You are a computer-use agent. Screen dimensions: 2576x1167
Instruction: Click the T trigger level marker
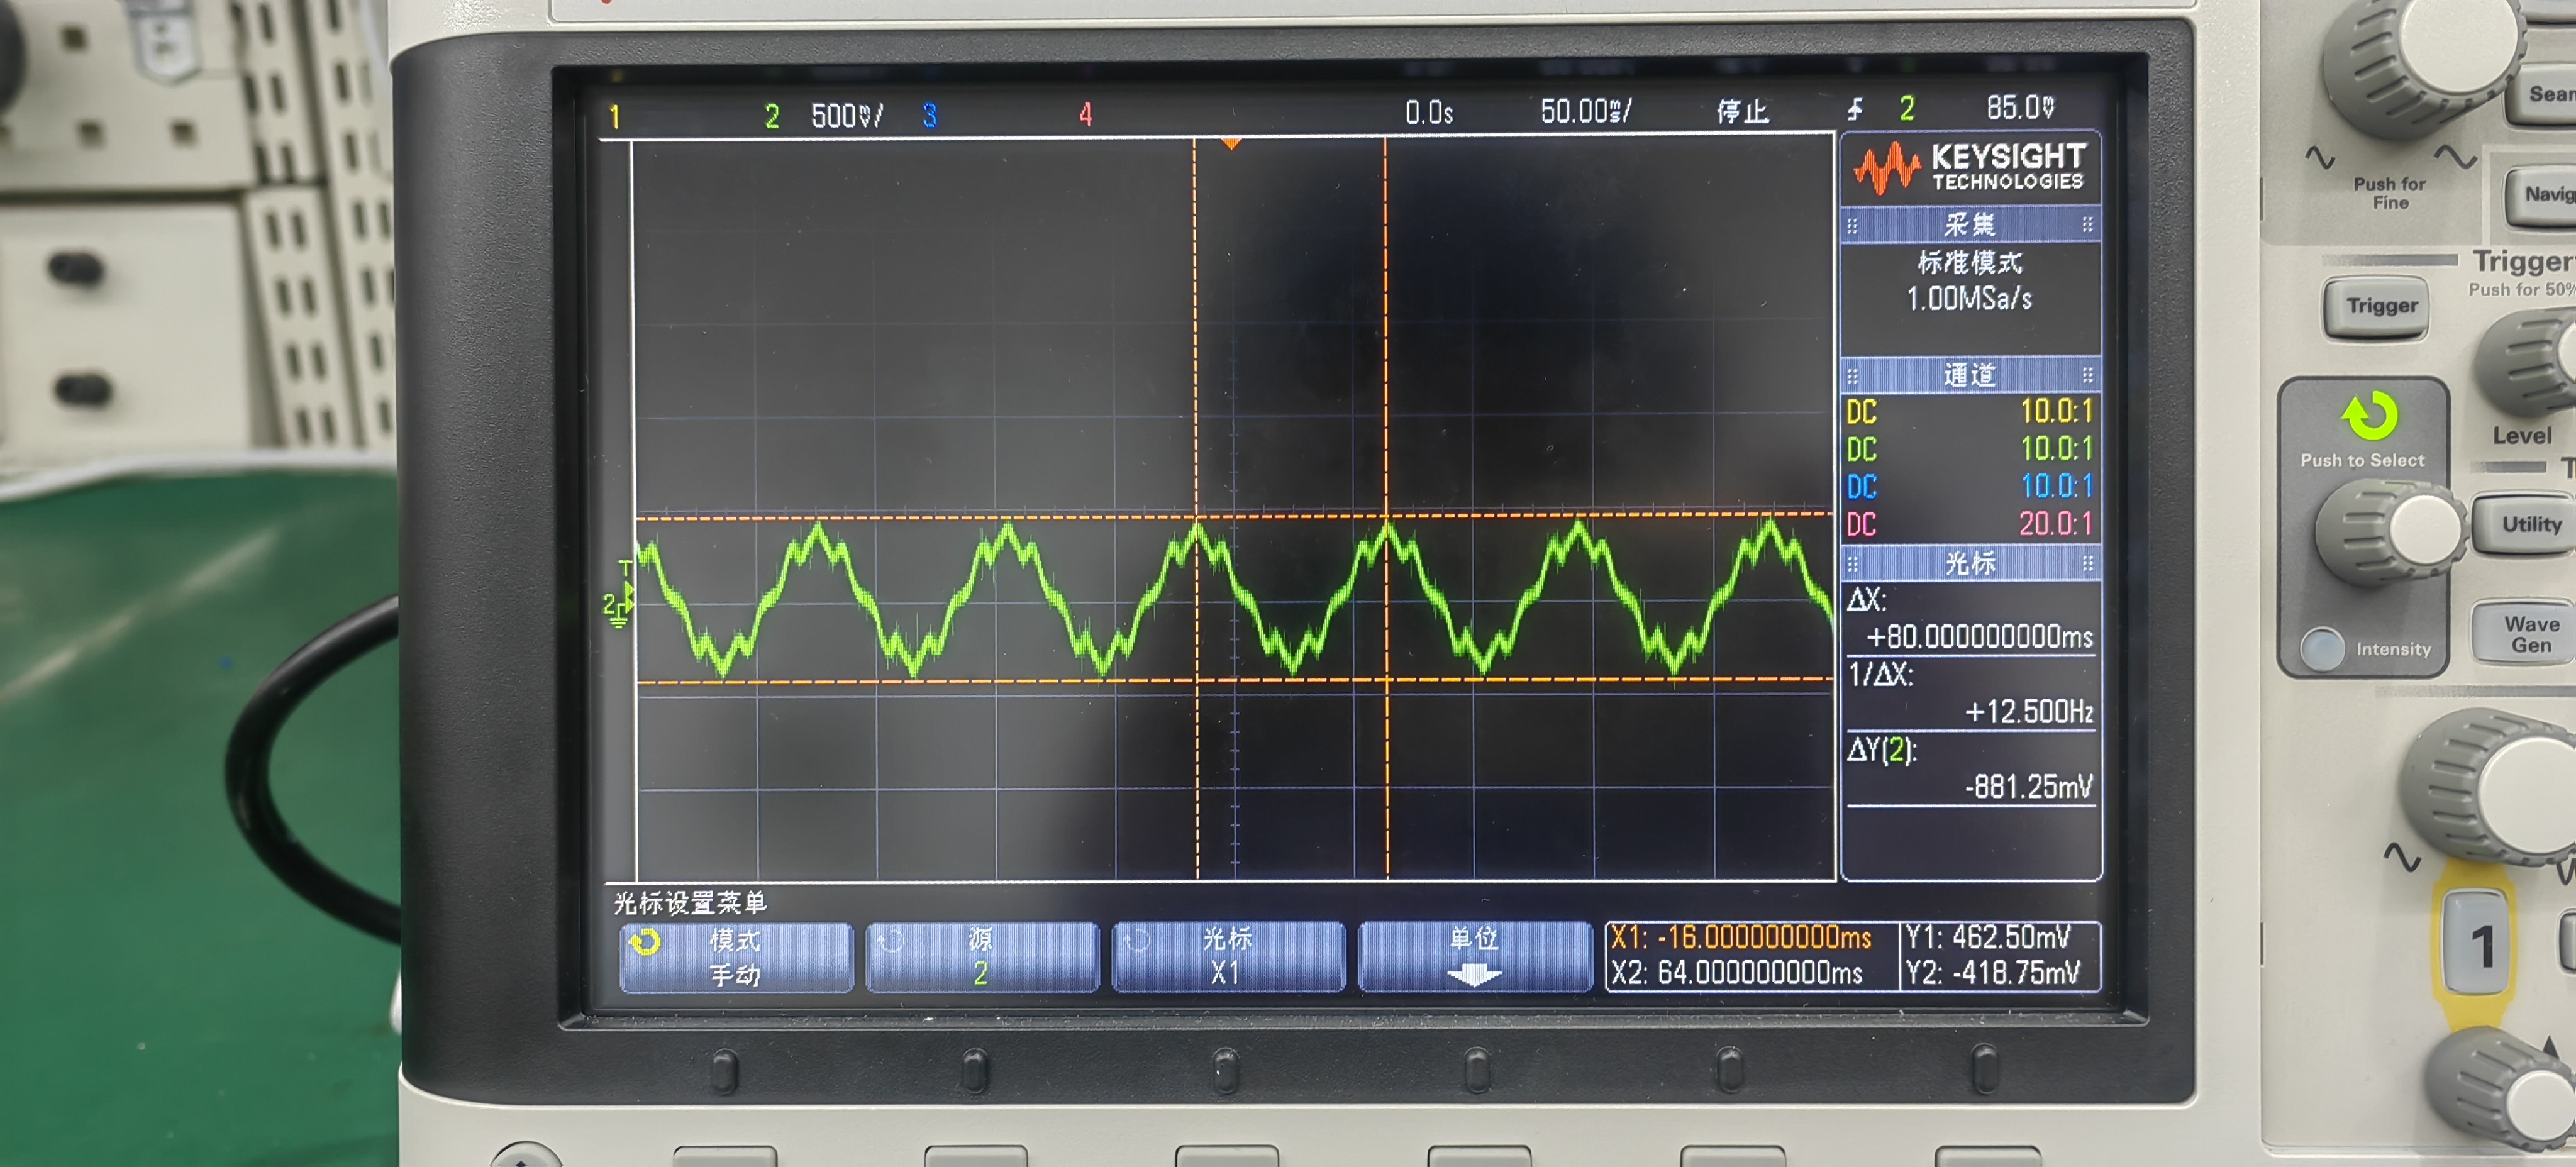(625, 569)
